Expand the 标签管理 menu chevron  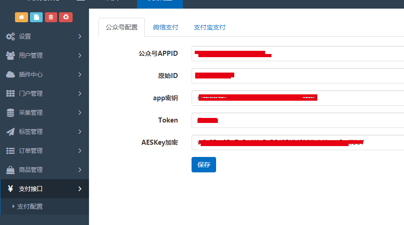(x=80, y=132)
